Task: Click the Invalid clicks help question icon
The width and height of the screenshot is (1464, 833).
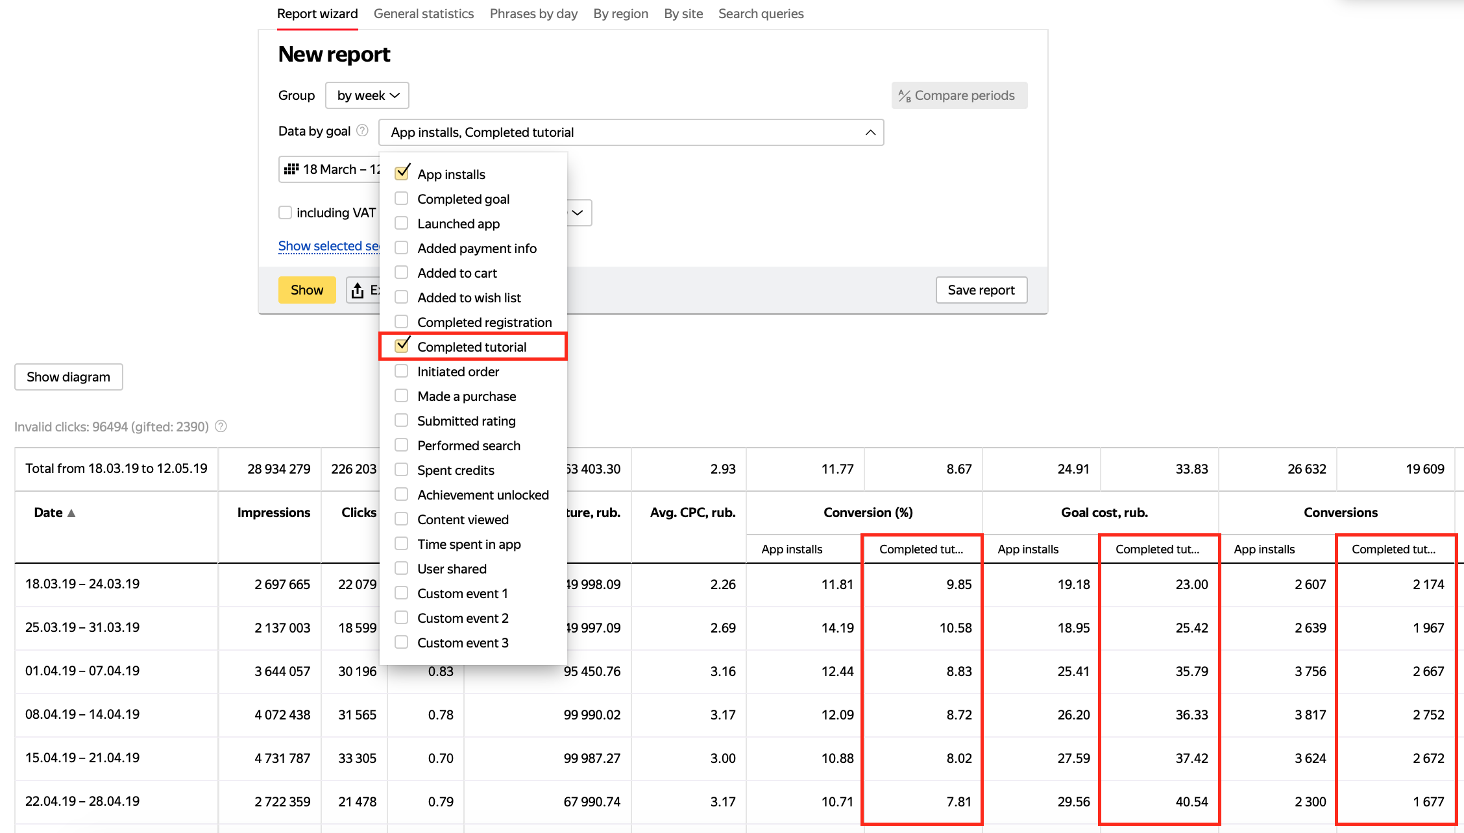Action: click(x=221, y=426)
